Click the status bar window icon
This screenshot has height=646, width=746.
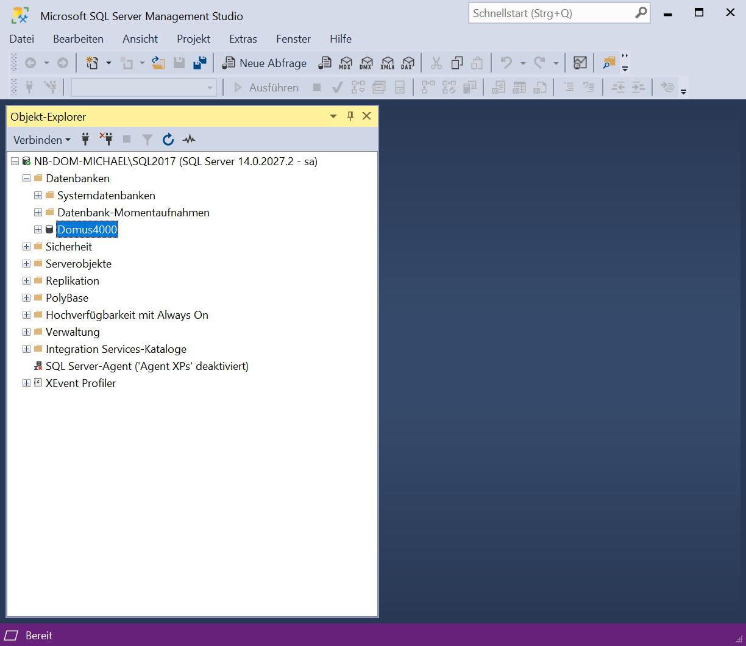[x=12, y=635]
